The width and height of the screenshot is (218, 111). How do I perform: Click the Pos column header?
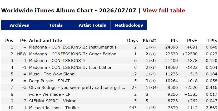coord(9,41)
